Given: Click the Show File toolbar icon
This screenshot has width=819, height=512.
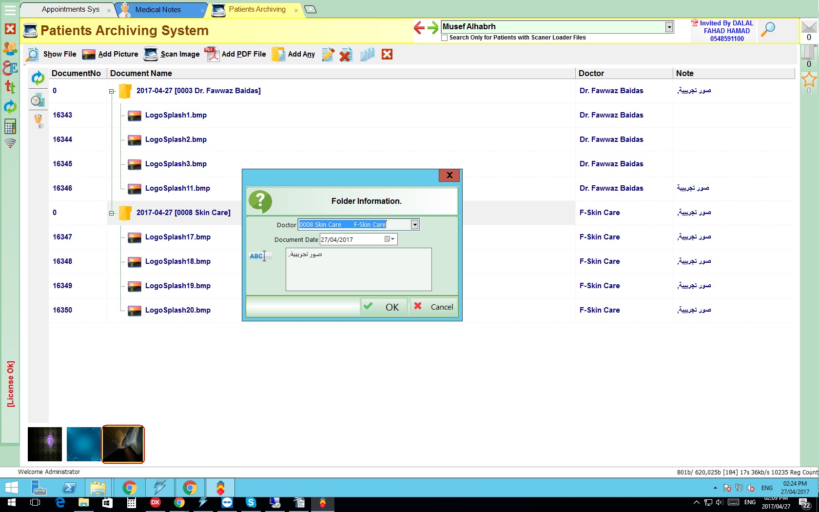Looking at the screenshot, I should click(33, 54).
